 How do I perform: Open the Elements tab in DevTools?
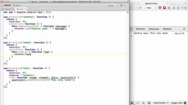(140, 29)
